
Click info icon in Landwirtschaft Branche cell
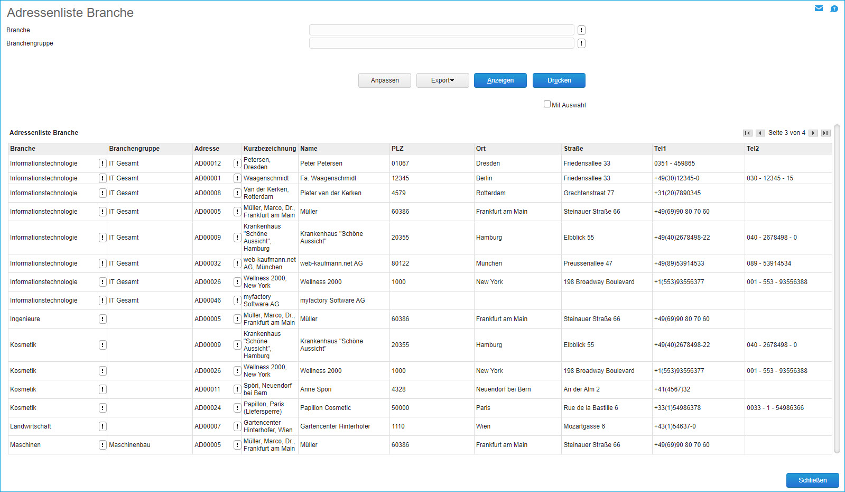[x=103, y=426]
